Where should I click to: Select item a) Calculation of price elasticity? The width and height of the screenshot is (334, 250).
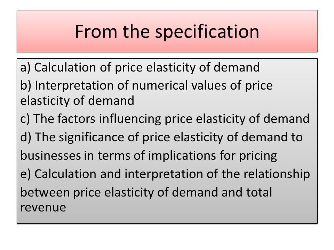pyautogui.click(x=140, y=68)
